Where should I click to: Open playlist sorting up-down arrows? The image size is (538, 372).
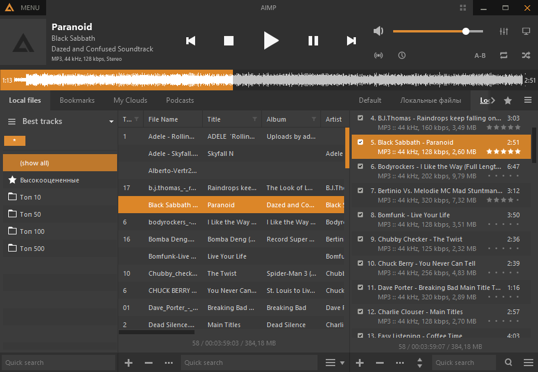coord(420,363)
